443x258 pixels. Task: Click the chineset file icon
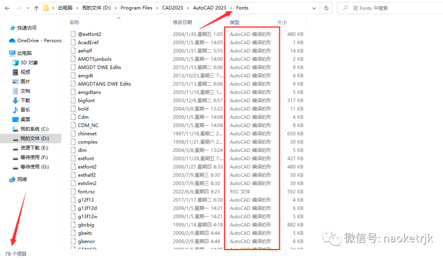coord(73,133)
